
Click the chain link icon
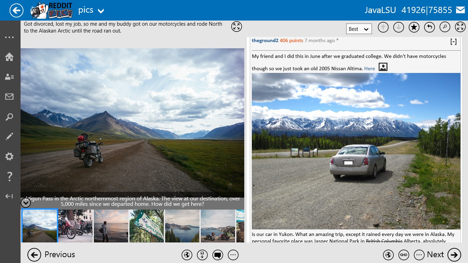coord(404,255)
